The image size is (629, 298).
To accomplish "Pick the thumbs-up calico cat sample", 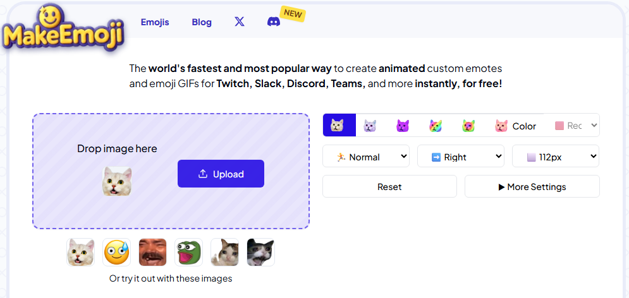I will tap(224, 253).
